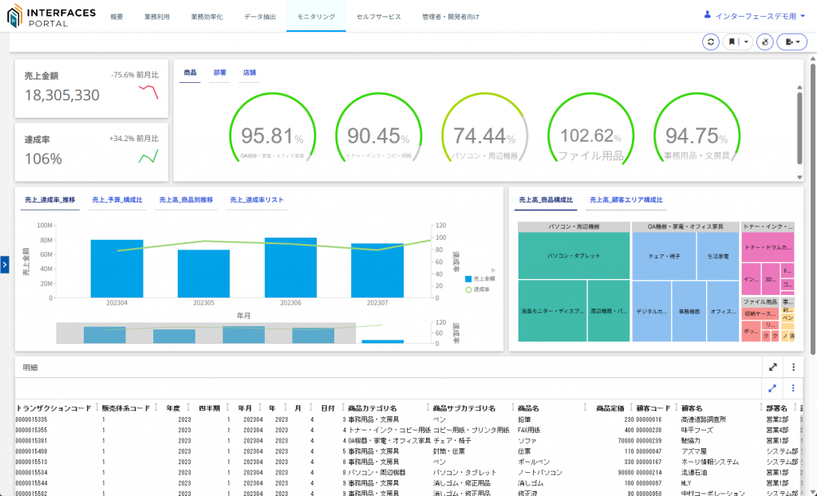The image size is (817, 496).
Task: Click the チェア・椅子 treemap cell
Action: pyautogui.click(x=664, y=256)
